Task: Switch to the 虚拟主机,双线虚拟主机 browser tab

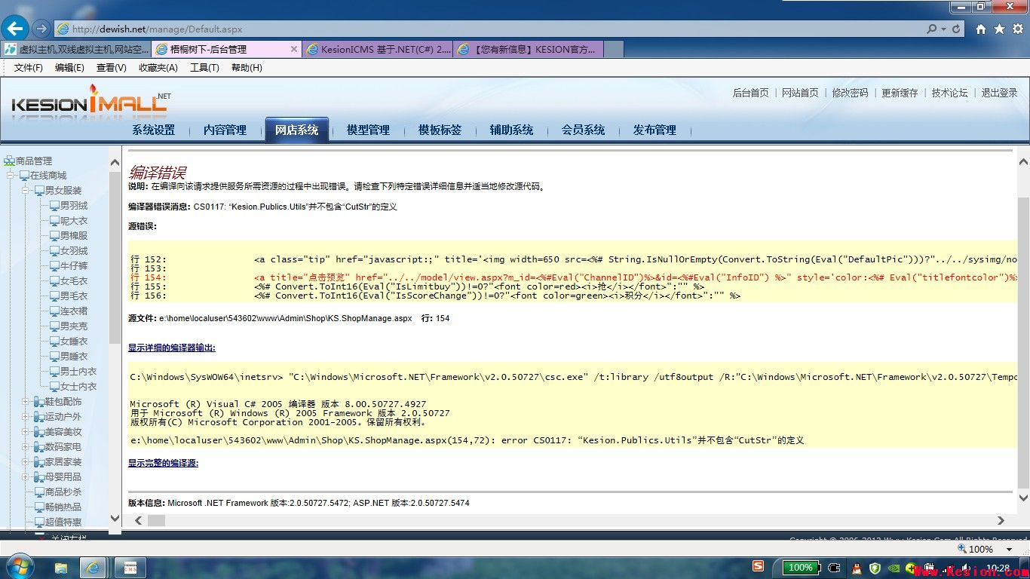Action: pyautogui.click(x=75, y=49)
